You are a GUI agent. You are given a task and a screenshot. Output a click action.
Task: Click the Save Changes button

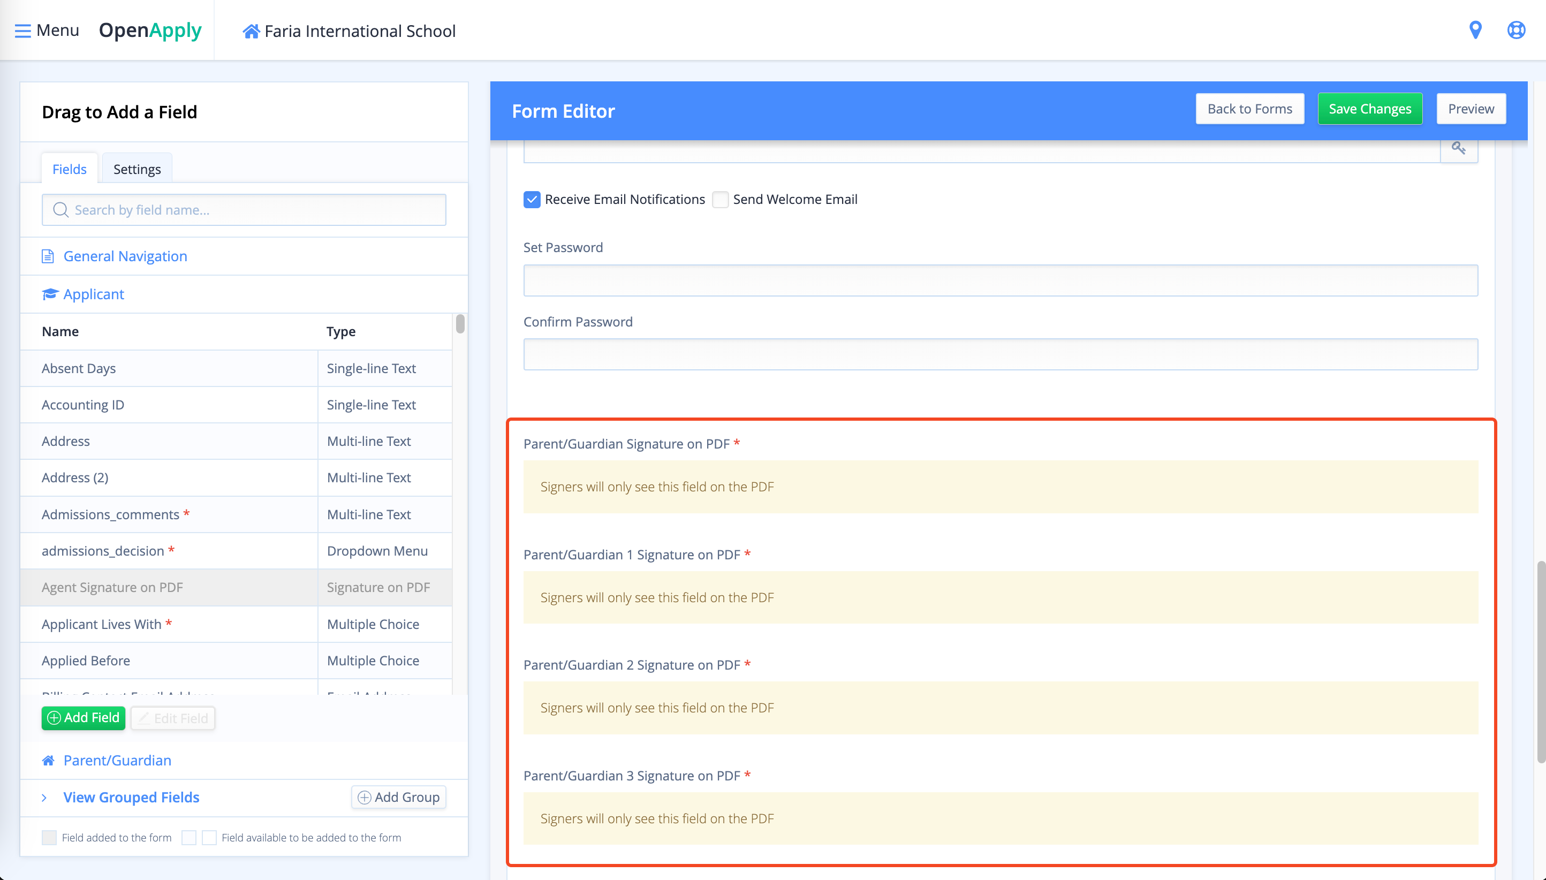1369,109
